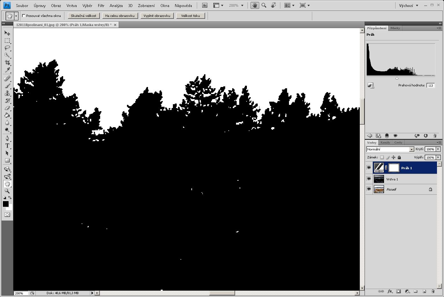Open the Filtr menu
444x297 pixels.
pyautogui.click(x=101, y=5)
